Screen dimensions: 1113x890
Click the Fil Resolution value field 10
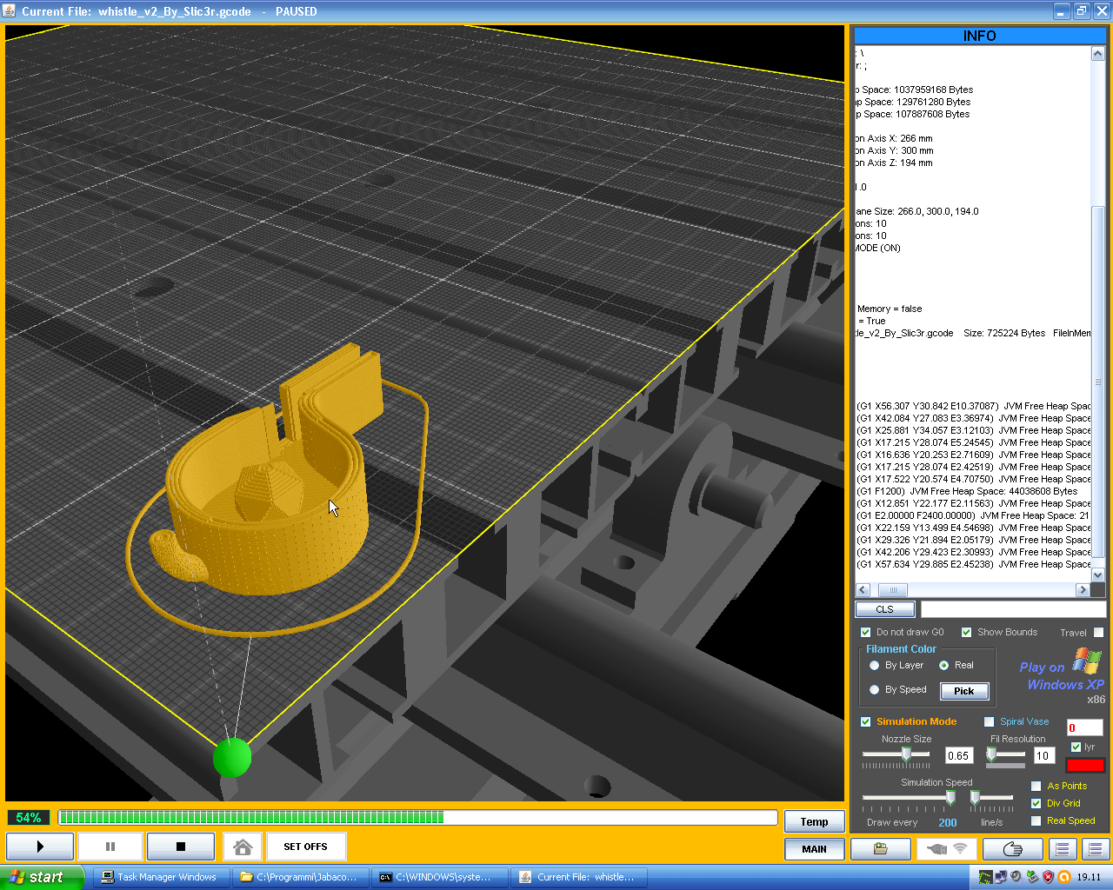[x=1043, y=756]
